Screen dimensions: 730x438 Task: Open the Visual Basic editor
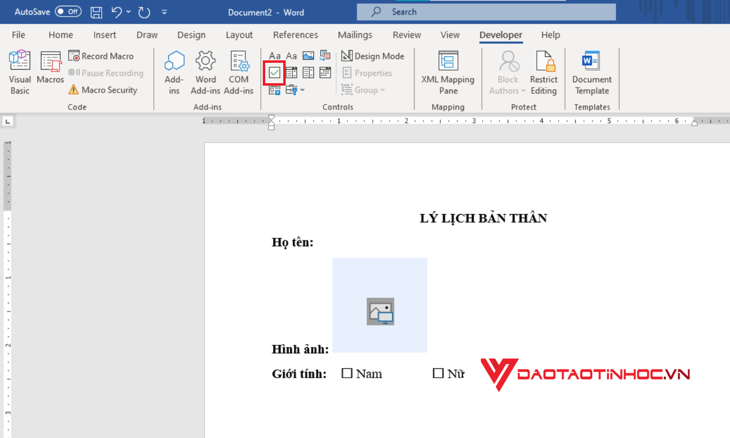(19, 72)
